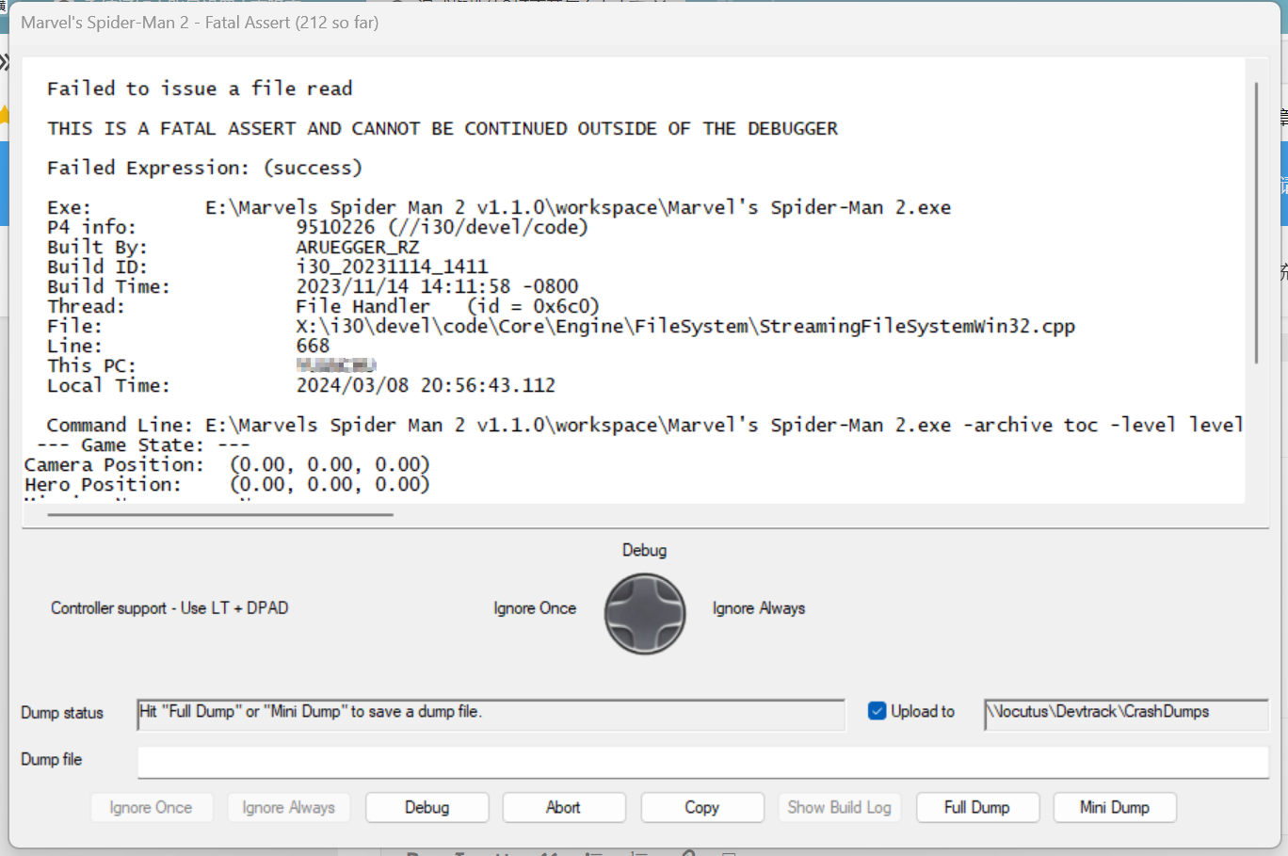
Task: Click the 'Failed Expression: (success)' line
Action: coord(204,168)
